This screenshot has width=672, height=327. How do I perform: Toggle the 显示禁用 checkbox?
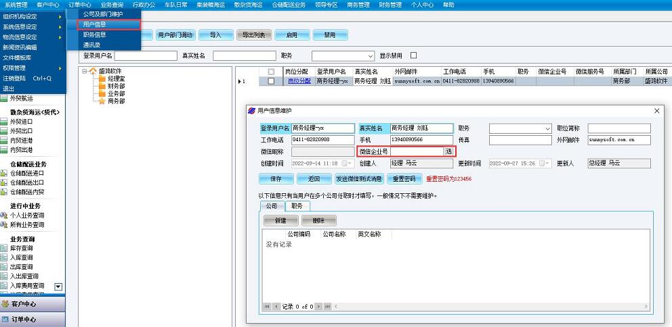[x=414, y=55]
